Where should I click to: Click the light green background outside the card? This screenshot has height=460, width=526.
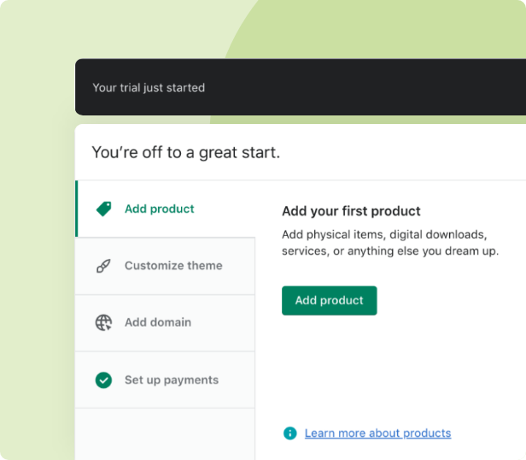coord(36,257)
